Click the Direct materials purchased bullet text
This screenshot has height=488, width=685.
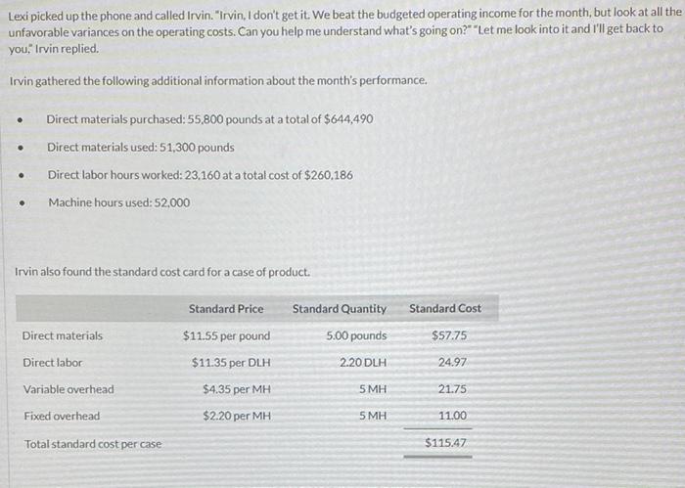pos(209,119)
